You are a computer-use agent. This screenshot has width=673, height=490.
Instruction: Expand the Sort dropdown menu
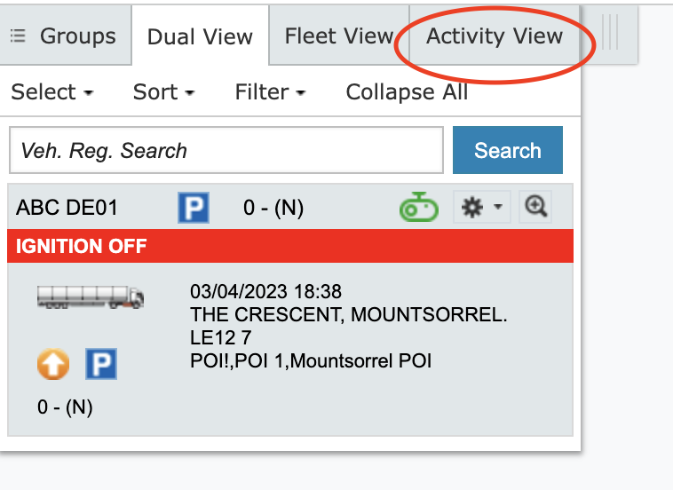click(x=163, y=92)
